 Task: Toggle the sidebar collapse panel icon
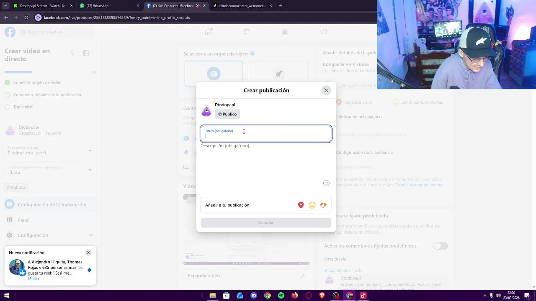click(86, 53)
